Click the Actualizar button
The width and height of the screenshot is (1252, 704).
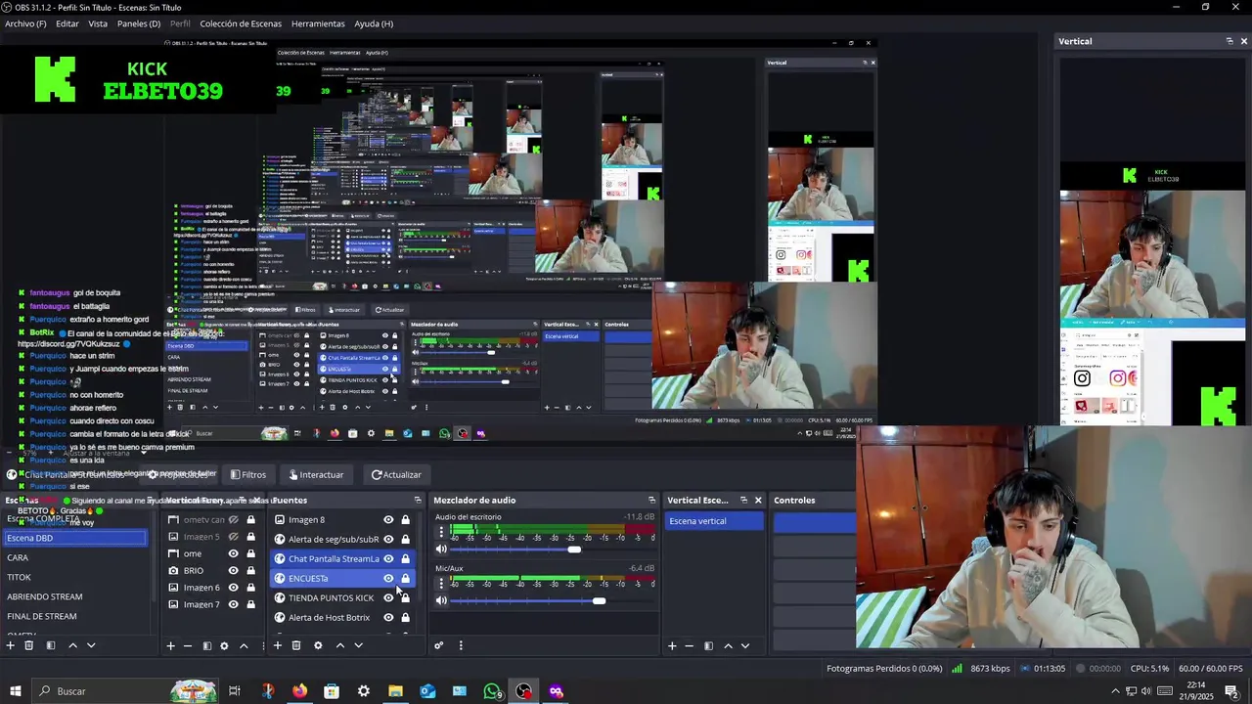[396, 474]
